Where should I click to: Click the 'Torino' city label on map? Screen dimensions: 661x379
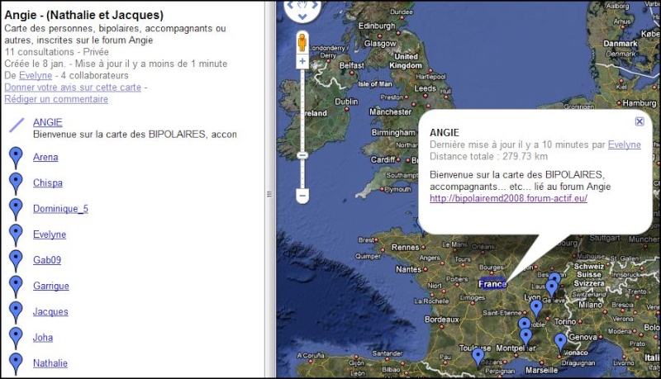pos(565,322)
